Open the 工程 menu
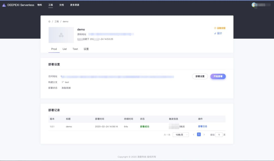274x161 pixels. coord(50,5)
